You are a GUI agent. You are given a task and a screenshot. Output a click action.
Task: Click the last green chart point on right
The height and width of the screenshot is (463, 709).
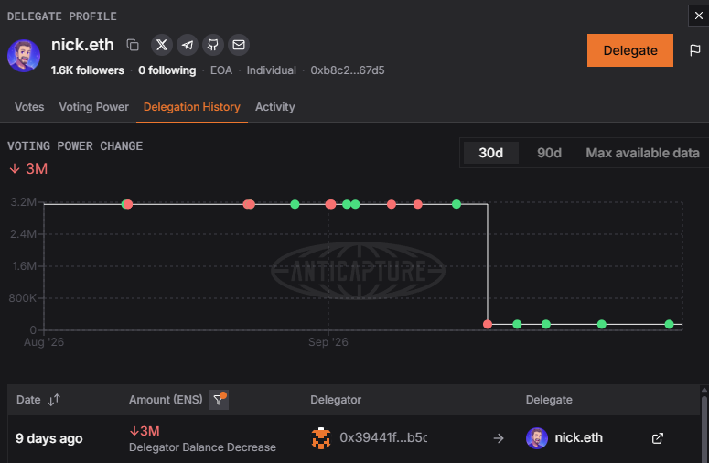[x=670, y=324]
